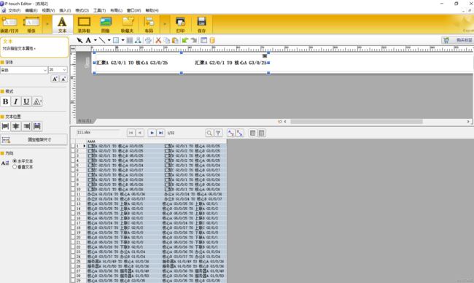This screenshot has height=283, width=474.
Task: Click the Save floppy icon in ribbon
Action: click(201, 24)
